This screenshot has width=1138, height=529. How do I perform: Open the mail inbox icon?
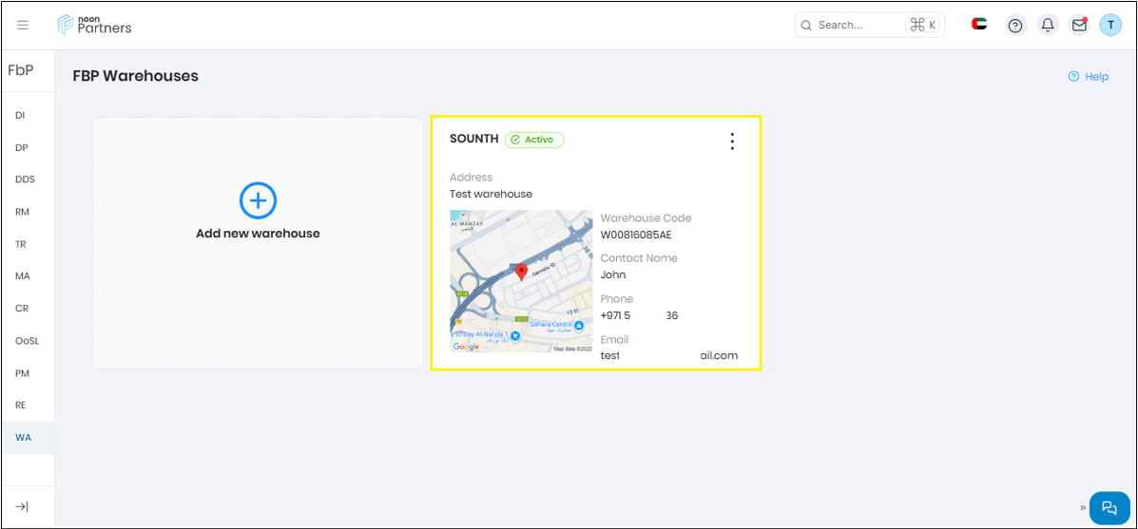tap(1079, 26)
